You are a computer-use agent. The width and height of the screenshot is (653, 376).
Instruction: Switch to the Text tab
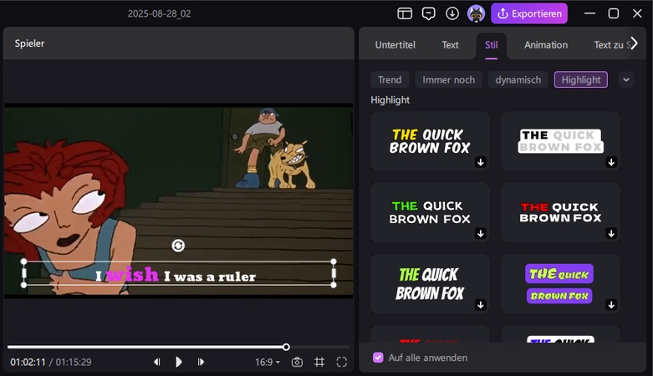pos(450,45)
